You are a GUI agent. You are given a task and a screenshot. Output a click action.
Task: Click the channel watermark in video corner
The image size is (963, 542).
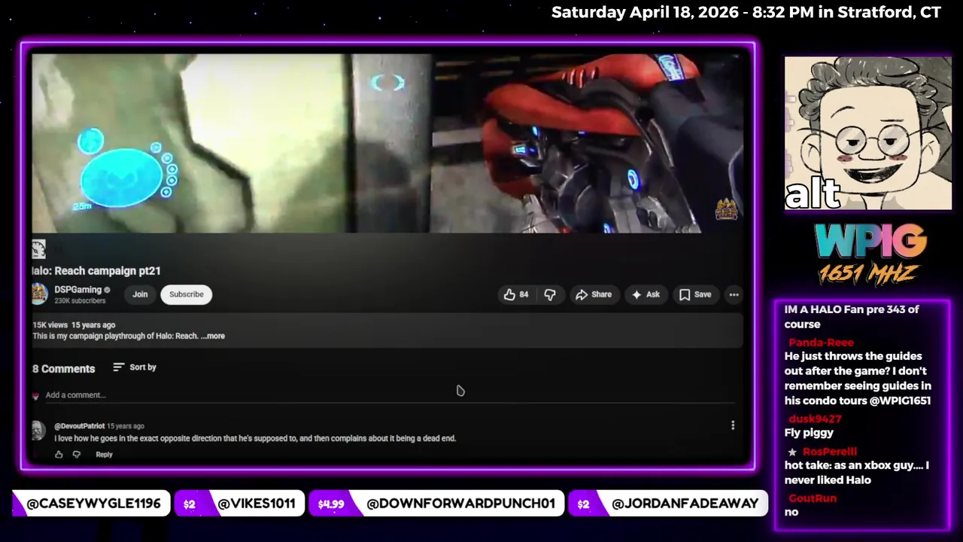[725, 209]
